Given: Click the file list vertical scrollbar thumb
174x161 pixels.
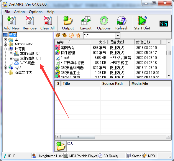Looking at the screenshot, I should (169, 53).
